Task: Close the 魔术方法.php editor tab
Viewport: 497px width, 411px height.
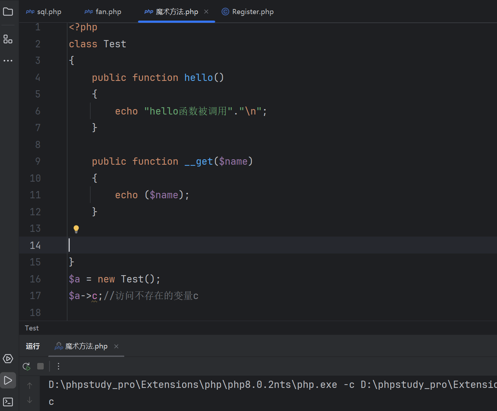Action: [x=206, y=12]
